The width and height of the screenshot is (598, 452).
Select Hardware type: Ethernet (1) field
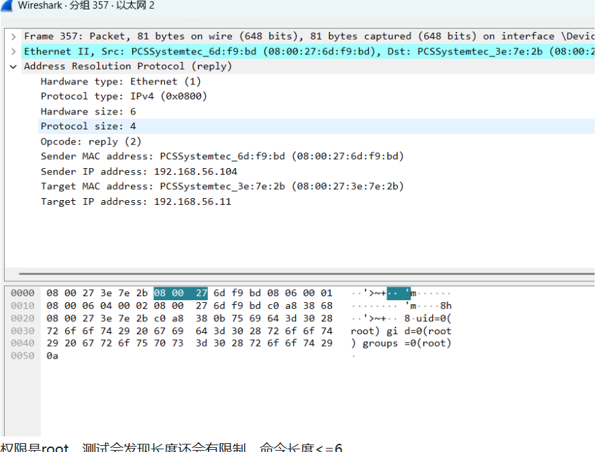pos(121,82)
